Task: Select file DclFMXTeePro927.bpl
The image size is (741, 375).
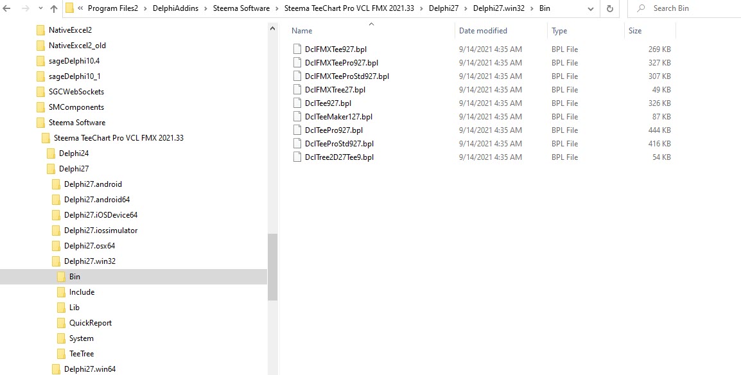Action: [341, 63]
